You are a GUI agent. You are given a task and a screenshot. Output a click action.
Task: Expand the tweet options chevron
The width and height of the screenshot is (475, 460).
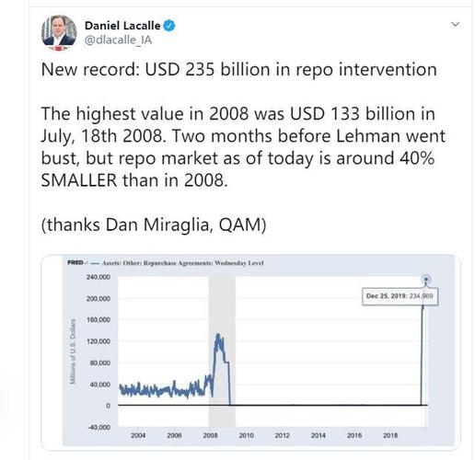coord(456,24)
